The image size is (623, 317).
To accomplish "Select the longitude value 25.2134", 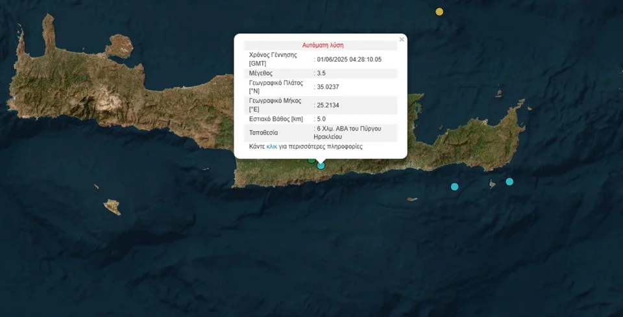I will pos(328,105).
